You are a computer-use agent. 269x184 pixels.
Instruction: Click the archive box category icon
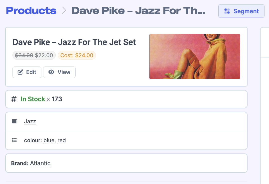pyautogui.click(x=14, y=121)
